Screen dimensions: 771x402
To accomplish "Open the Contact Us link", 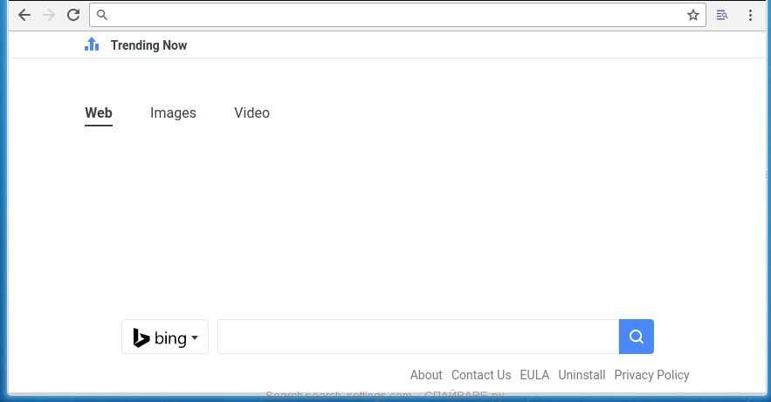I will coord(481,375).
